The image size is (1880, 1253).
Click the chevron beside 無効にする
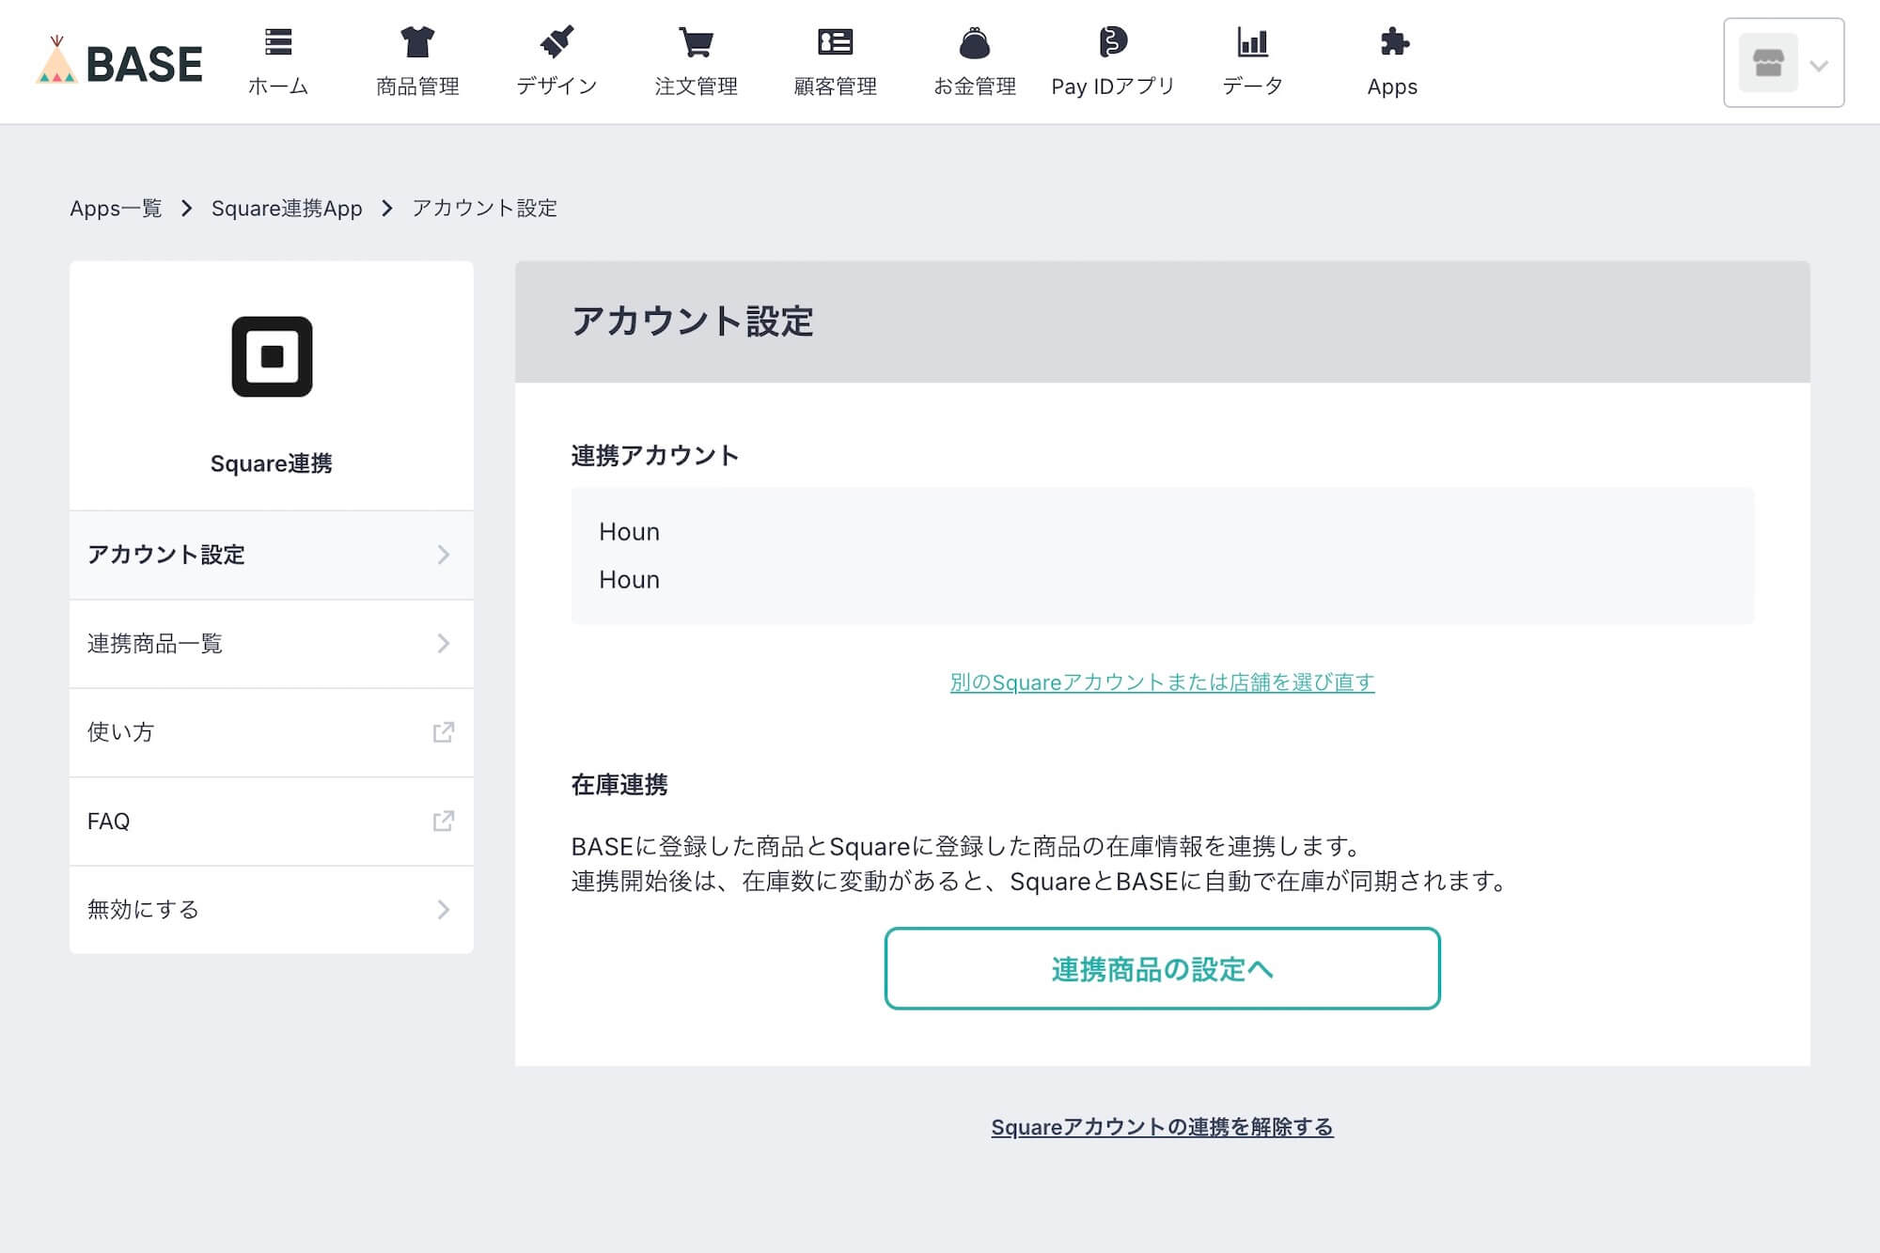444,909
